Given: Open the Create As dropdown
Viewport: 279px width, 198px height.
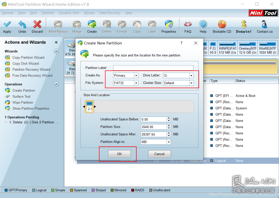Looking at the screenshot, I should (136, 75).
